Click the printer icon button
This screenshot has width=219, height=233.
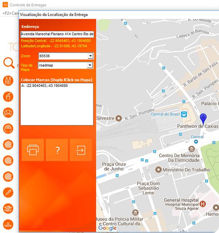coord(33,150)
